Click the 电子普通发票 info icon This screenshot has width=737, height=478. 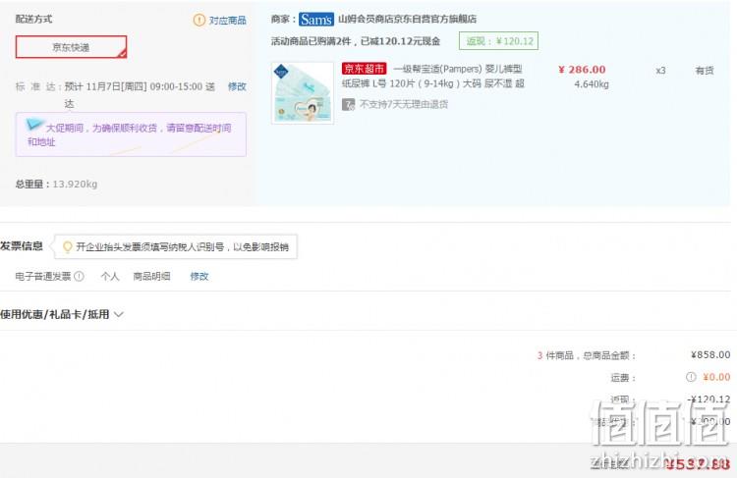79,276
